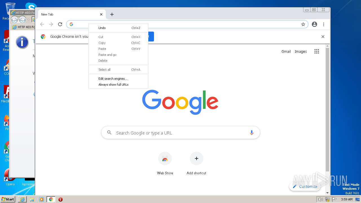
Task: Click the Chrome taskbar button
Action: pos(51,199)
